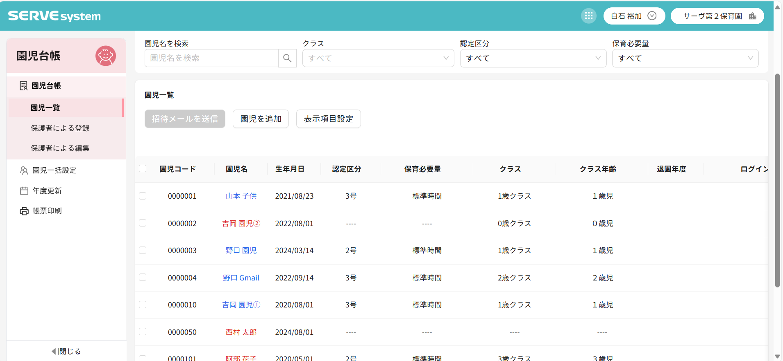Click the 園児台帳 ledger icon in sidebar

(x=24, y=86)
